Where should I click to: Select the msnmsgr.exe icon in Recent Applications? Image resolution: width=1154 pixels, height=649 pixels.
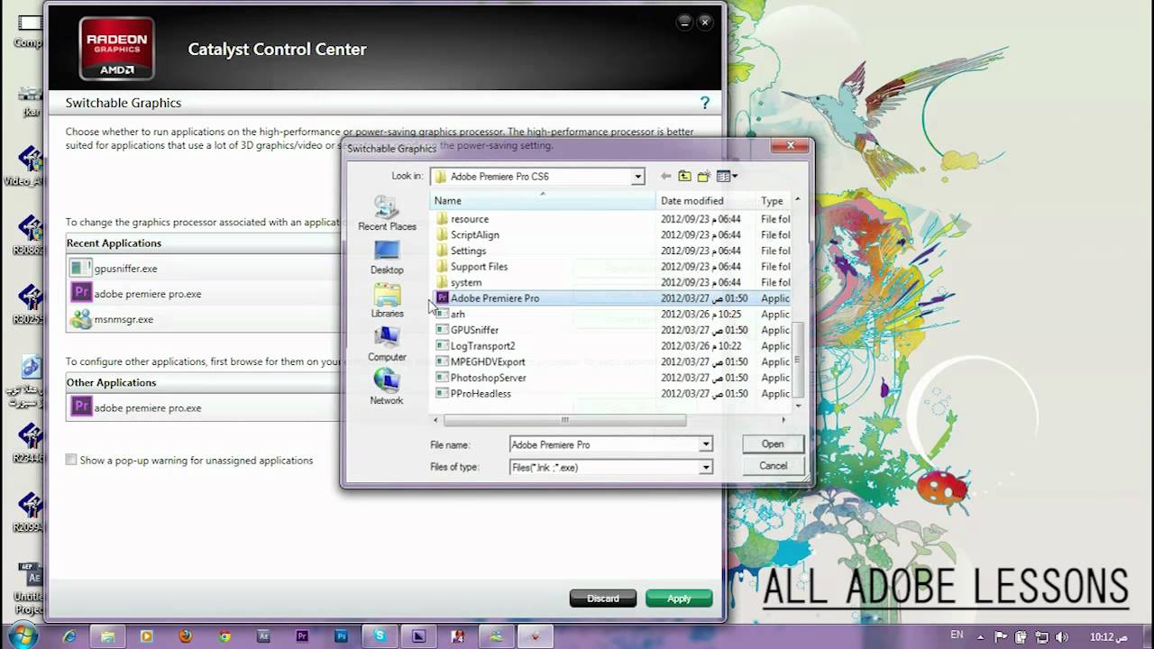(x=81, y=318)
